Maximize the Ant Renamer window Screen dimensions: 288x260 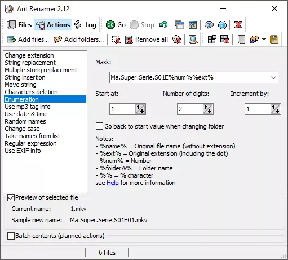249,8
